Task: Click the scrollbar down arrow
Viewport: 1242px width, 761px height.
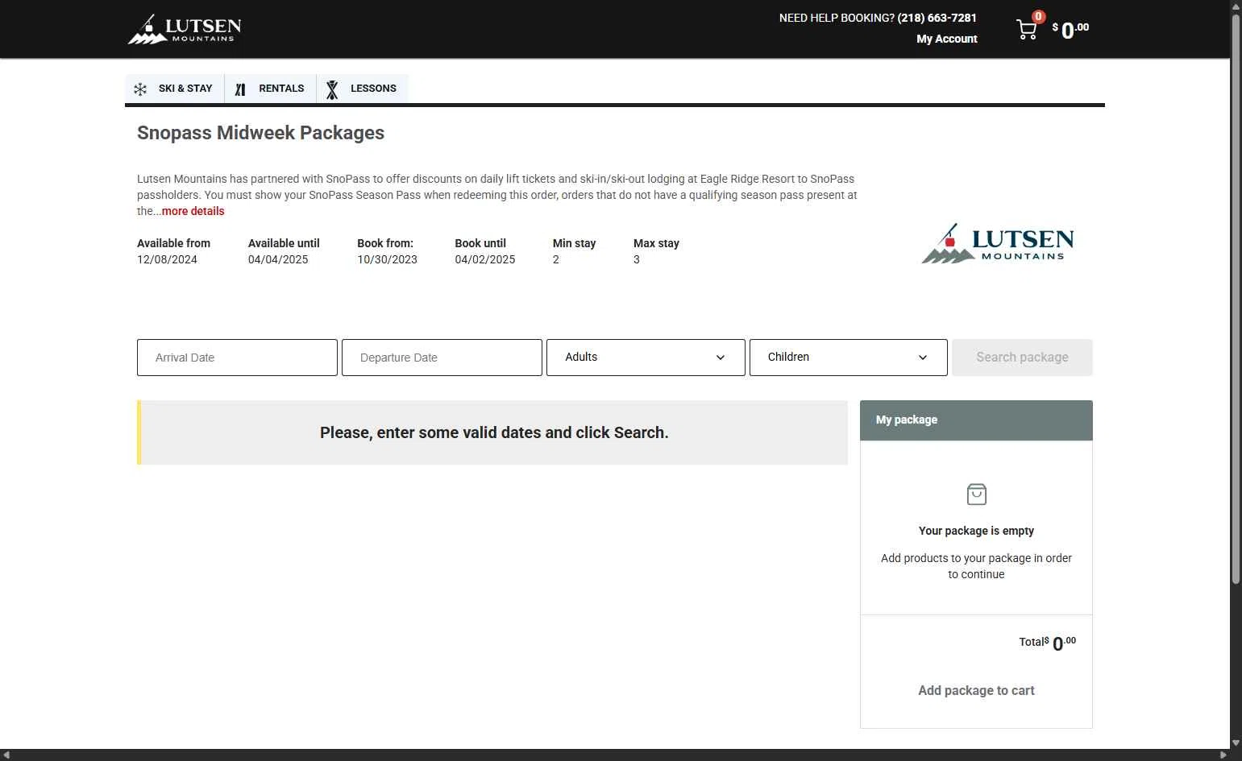Action: click(1236, 742)
